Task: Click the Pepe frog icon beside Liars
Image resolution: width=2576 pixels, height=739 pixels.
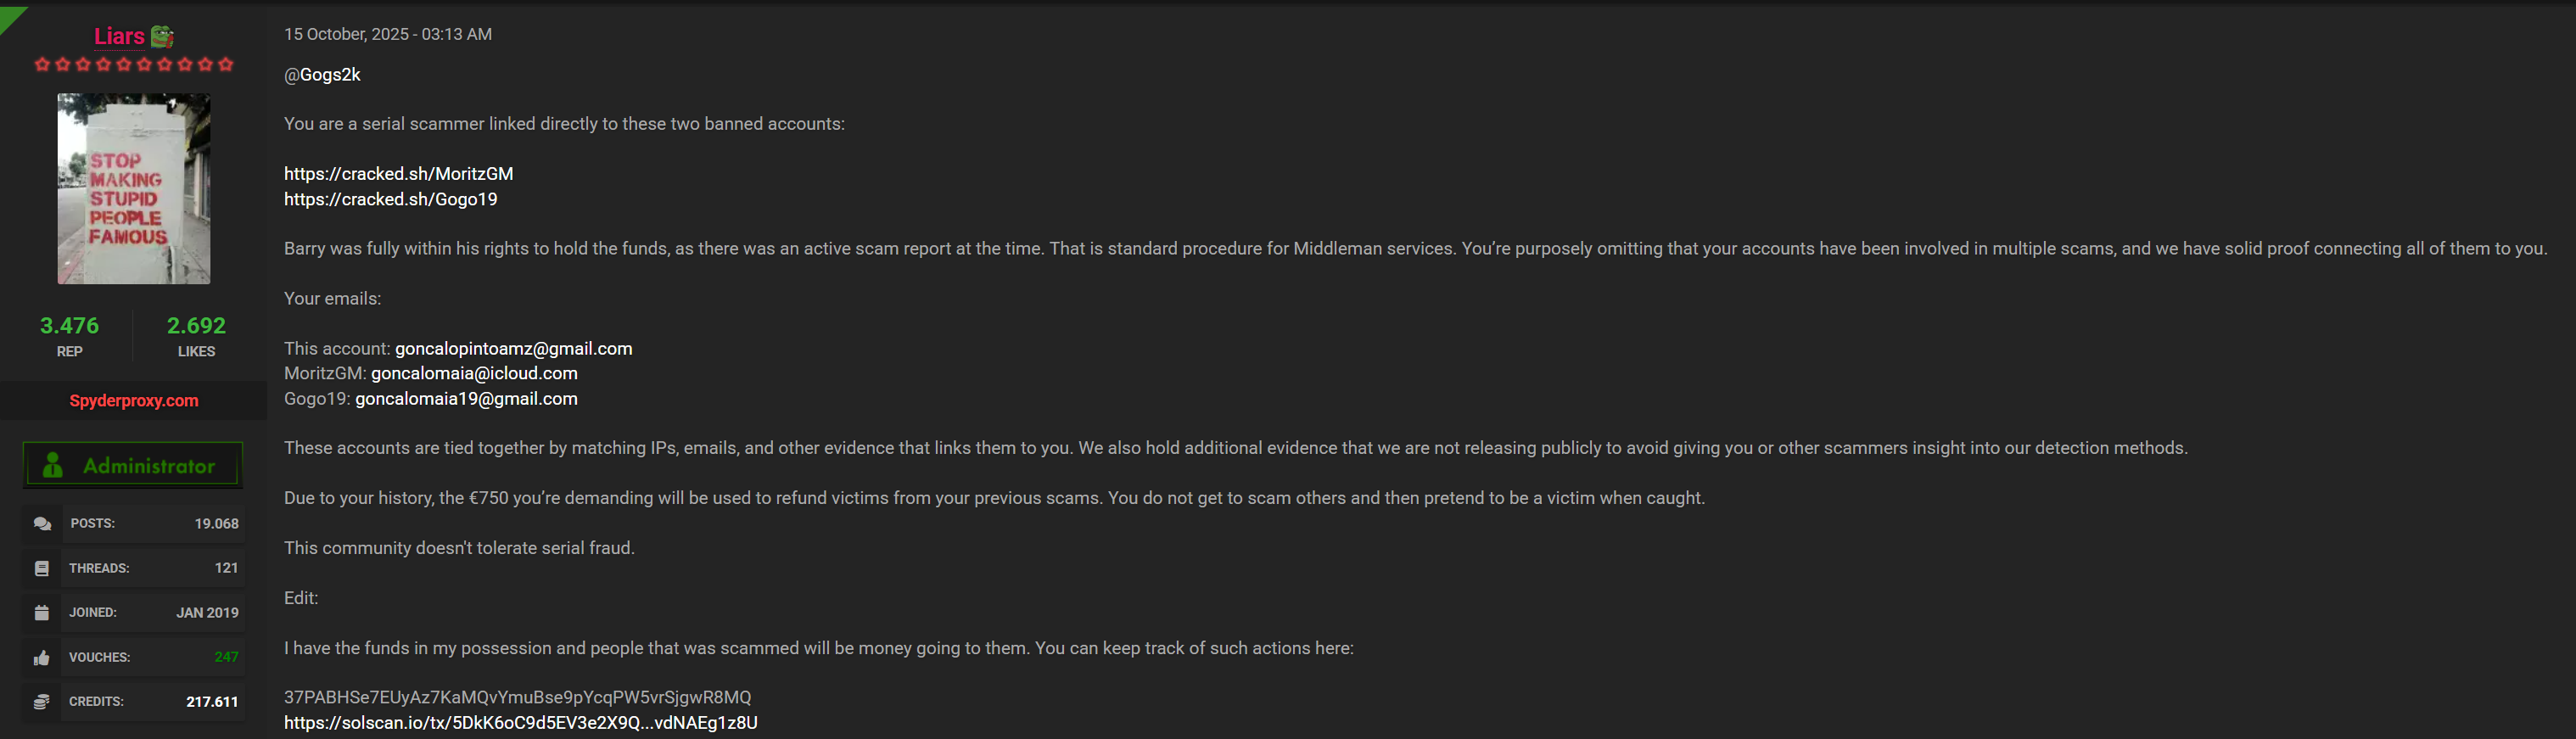Action: coord(162,37)
